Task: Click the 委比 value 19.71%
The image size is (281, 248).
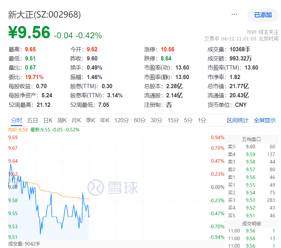Action: [34, 77]
